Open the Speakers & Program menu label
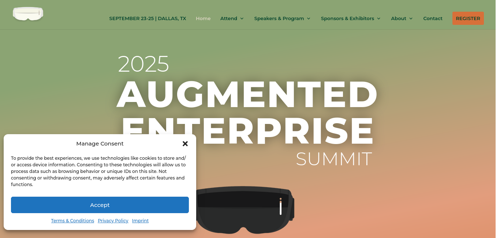The height and width of the screenshot is (238, 500). (x=279, y=18)
